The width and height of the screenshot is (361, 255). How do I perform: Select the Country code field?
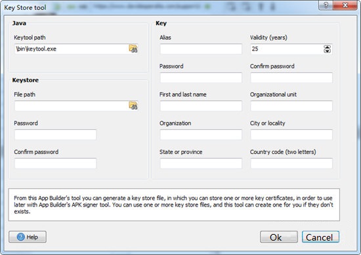point(291,163)
